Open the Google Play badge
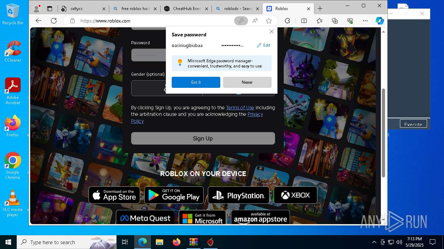This screenshot has height=249, width=444. [x=174, y=195]
